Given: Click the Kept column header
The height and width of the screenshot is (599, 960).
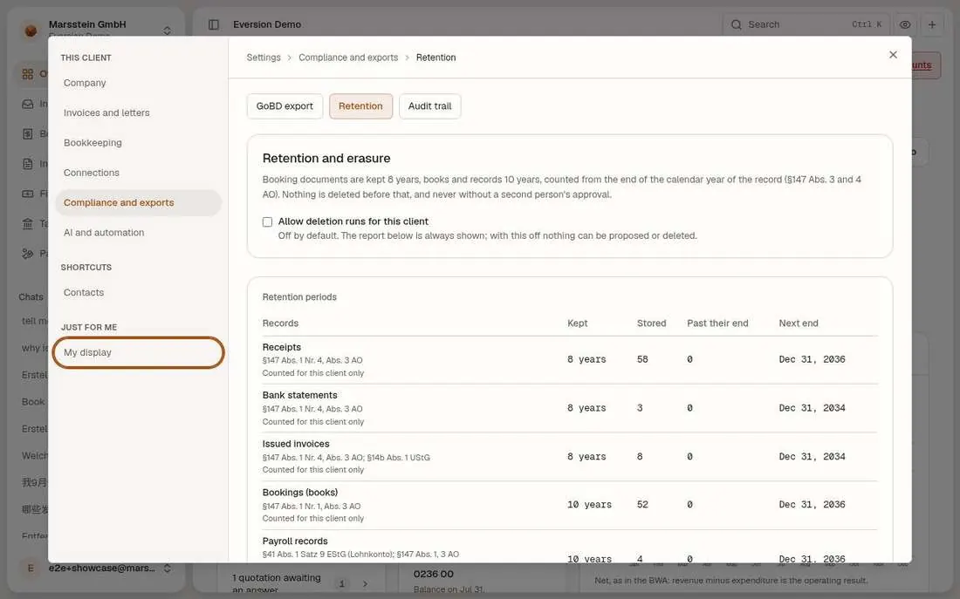Looking at the screenshot, I should pos(578,323).
